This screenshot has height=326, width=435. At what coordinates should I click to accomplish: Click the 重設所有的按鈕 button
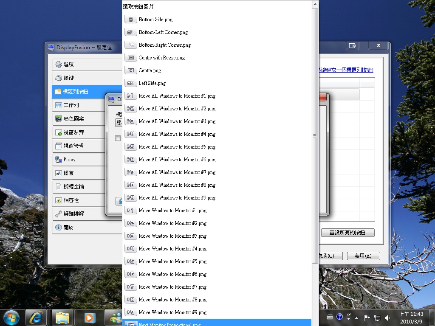click(347, 233)
